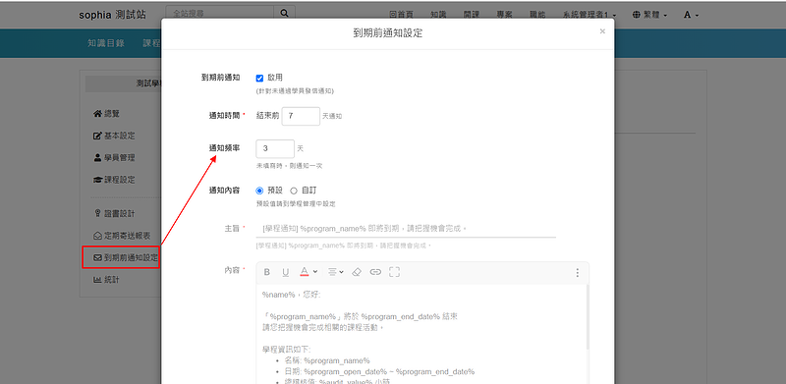786x384 pixels.
Task: Open 總覽 from the sidebar
Action: pyautogui.click(x=107, y=114)
